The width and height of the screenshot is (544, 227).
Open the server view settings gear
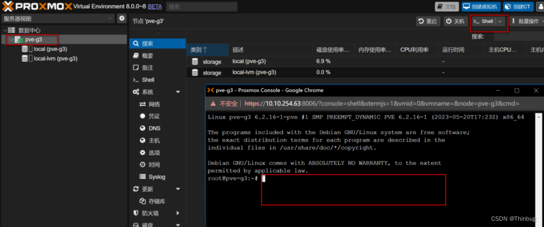[x=122, y=18]
